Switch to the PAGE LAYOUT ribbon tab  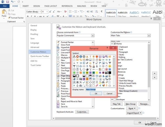tap(51, 6)
